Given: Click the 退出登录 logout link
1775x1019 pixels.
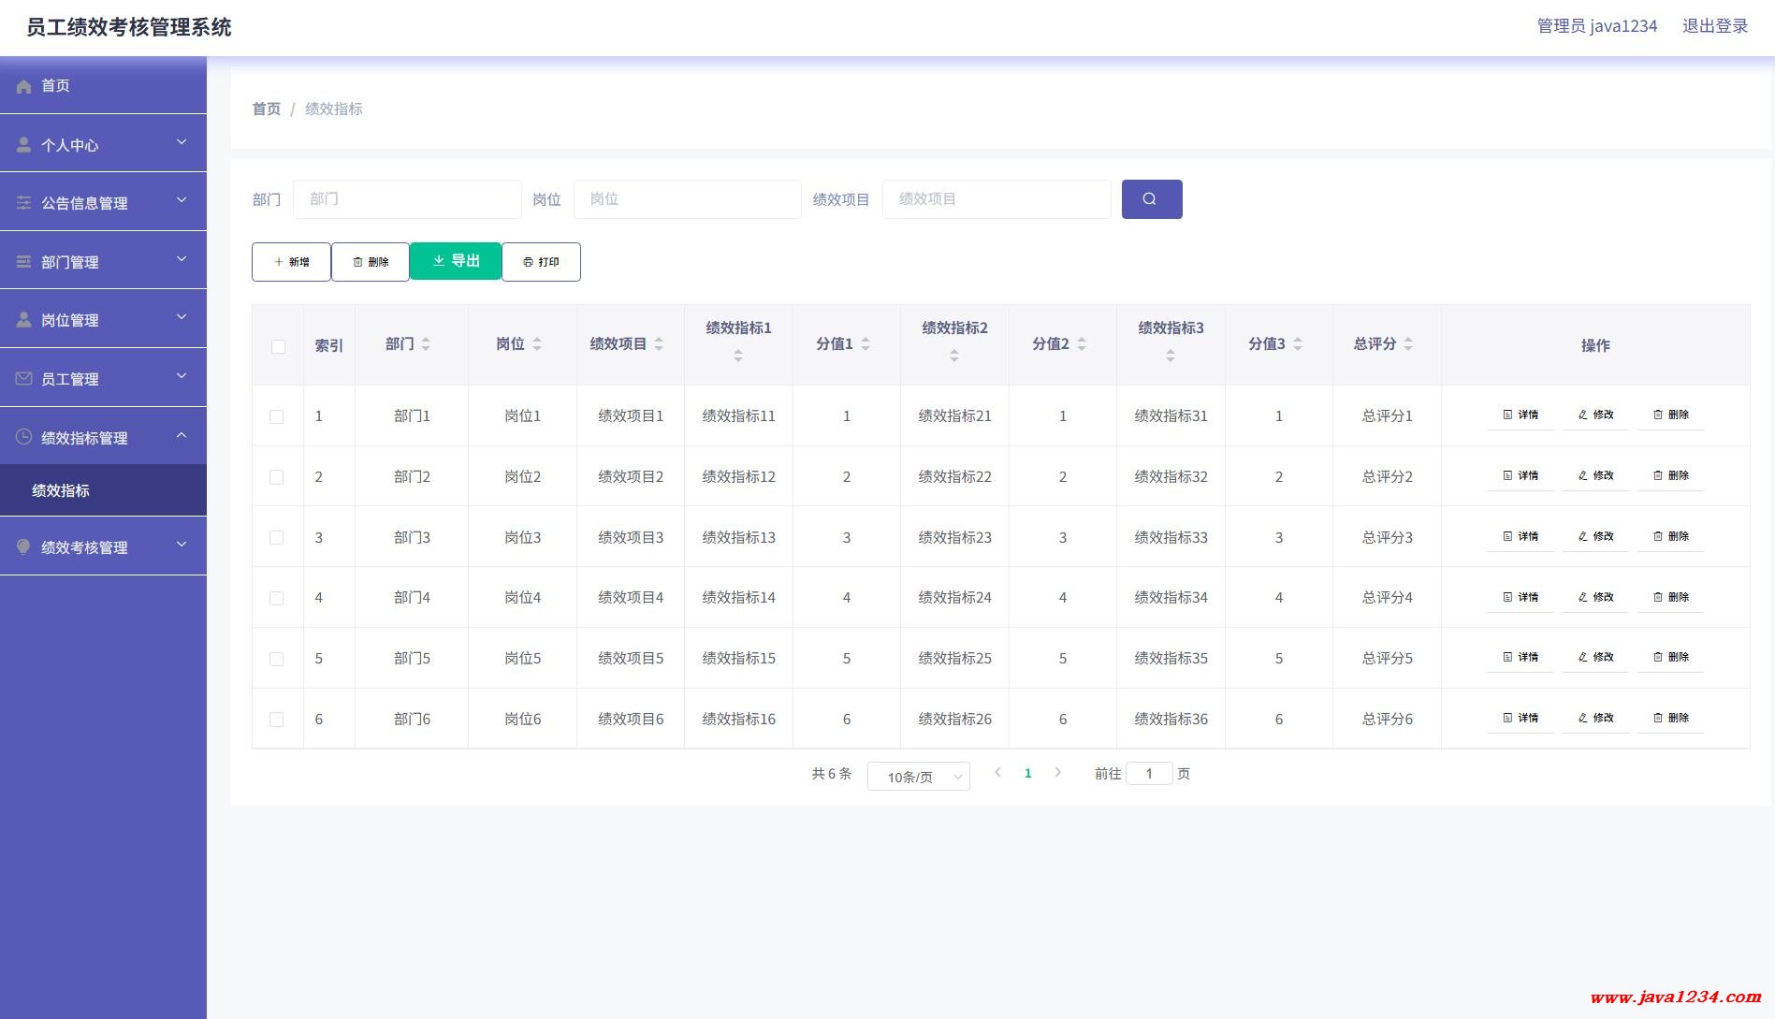Looking at the screenshot, I should [x=1714, y=26].
